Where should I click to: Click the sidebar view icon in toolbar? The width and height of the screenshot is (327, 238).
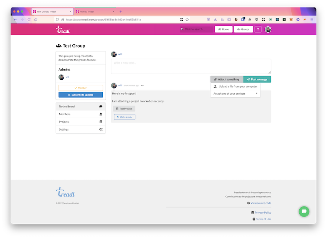coord(229,20)
